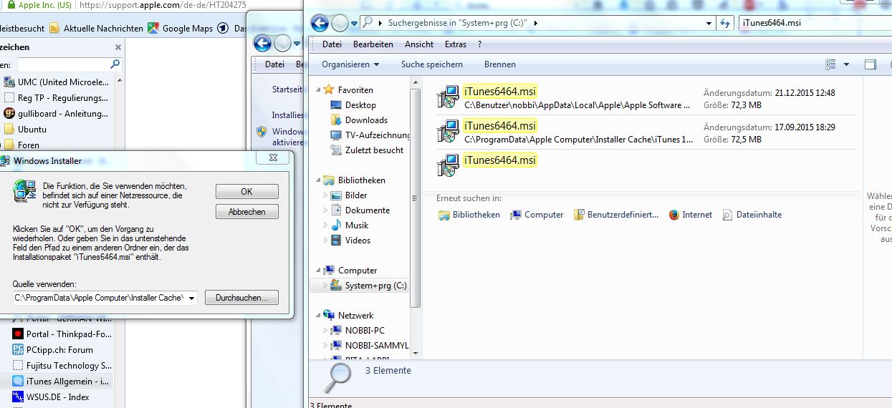Open the Fujitsu Technology S... bookmark
The height and width of the screenshot is (408, 892).
tap(62, 366)
